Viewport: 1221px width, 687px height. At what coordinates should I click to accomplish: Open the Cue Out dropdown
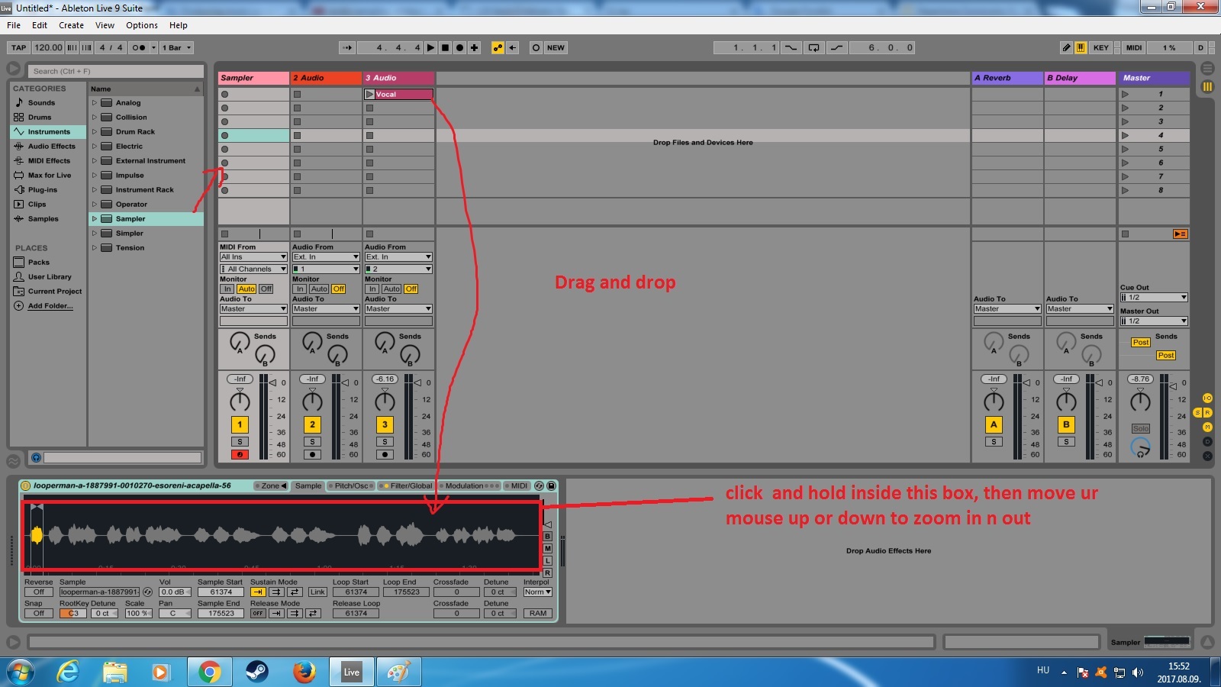pos(1154,298)
